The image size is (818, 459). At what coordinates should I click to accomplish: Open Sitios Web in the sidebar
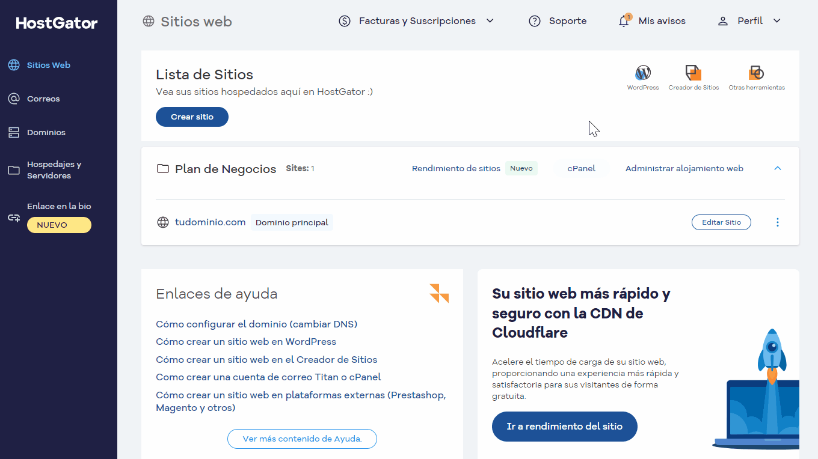click(x=48, y=65)
